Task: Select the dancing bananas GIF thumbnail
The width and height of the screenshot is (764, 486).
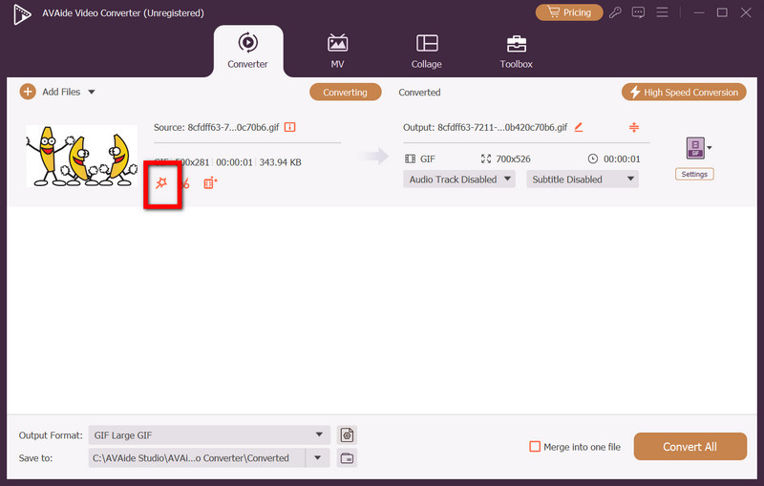Action: 81,156
